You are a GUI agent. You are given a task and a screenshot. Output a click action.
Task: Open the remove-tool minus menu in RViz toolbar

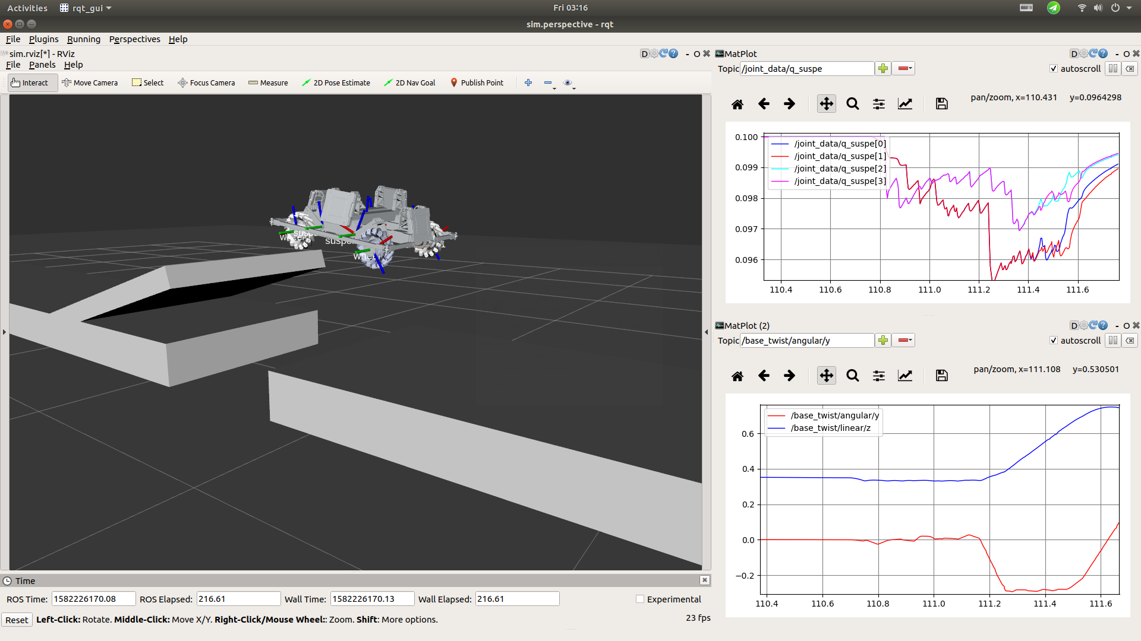tap(549, 83)
